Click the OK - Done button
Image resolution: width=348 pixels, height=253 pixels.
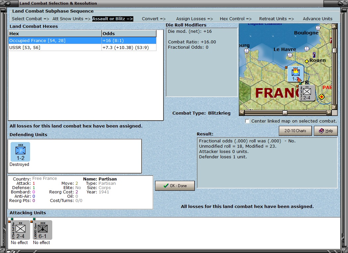tap(175, 186)
